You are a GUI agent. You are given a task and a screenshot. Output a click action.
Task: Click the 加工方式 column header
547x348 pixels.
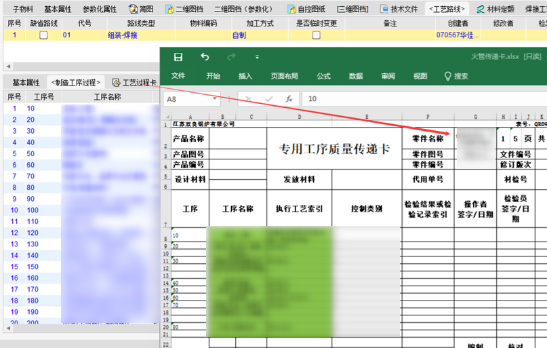[x=260, y=23]
